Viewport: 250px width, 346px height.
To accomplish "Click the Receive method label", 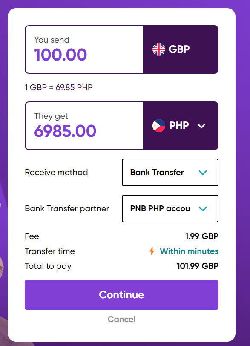I will click(x=56, y=172).
